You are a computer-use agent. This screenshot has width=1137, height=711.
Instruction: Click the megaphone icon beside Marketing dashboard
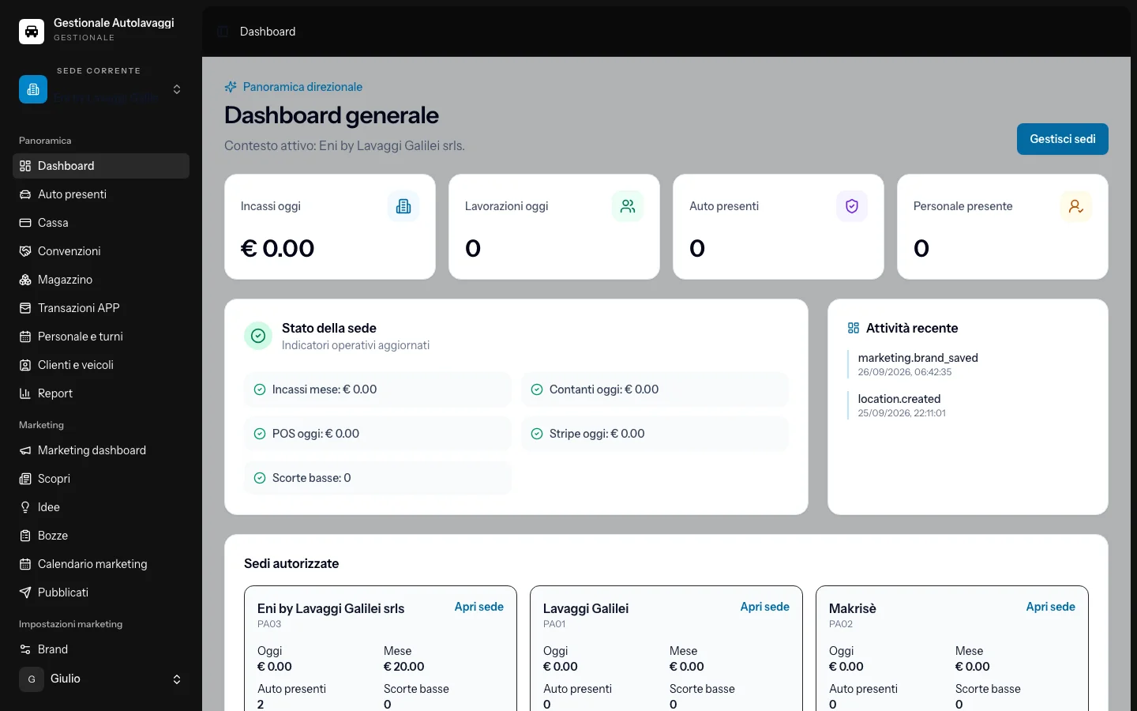pos(25,450)
